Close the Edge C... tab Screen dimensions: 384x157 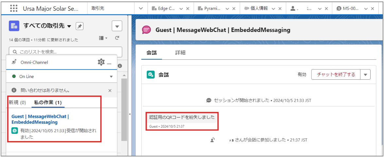coord(188,8)
